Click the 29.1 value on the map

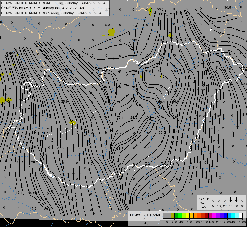[120, 118]
